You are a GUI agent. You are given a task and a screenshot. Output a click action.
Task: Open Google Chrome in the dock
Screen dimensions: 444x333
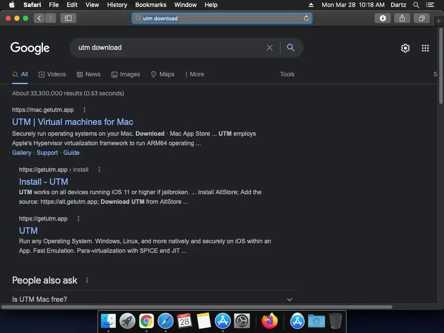(147, 321)
